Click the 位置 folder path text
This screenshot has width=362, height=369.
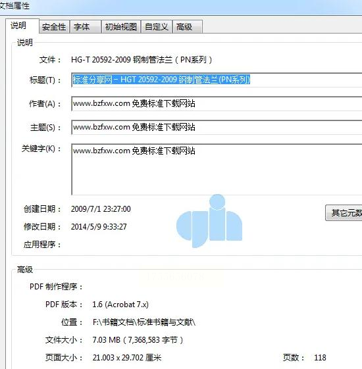(x=144, y=322)
